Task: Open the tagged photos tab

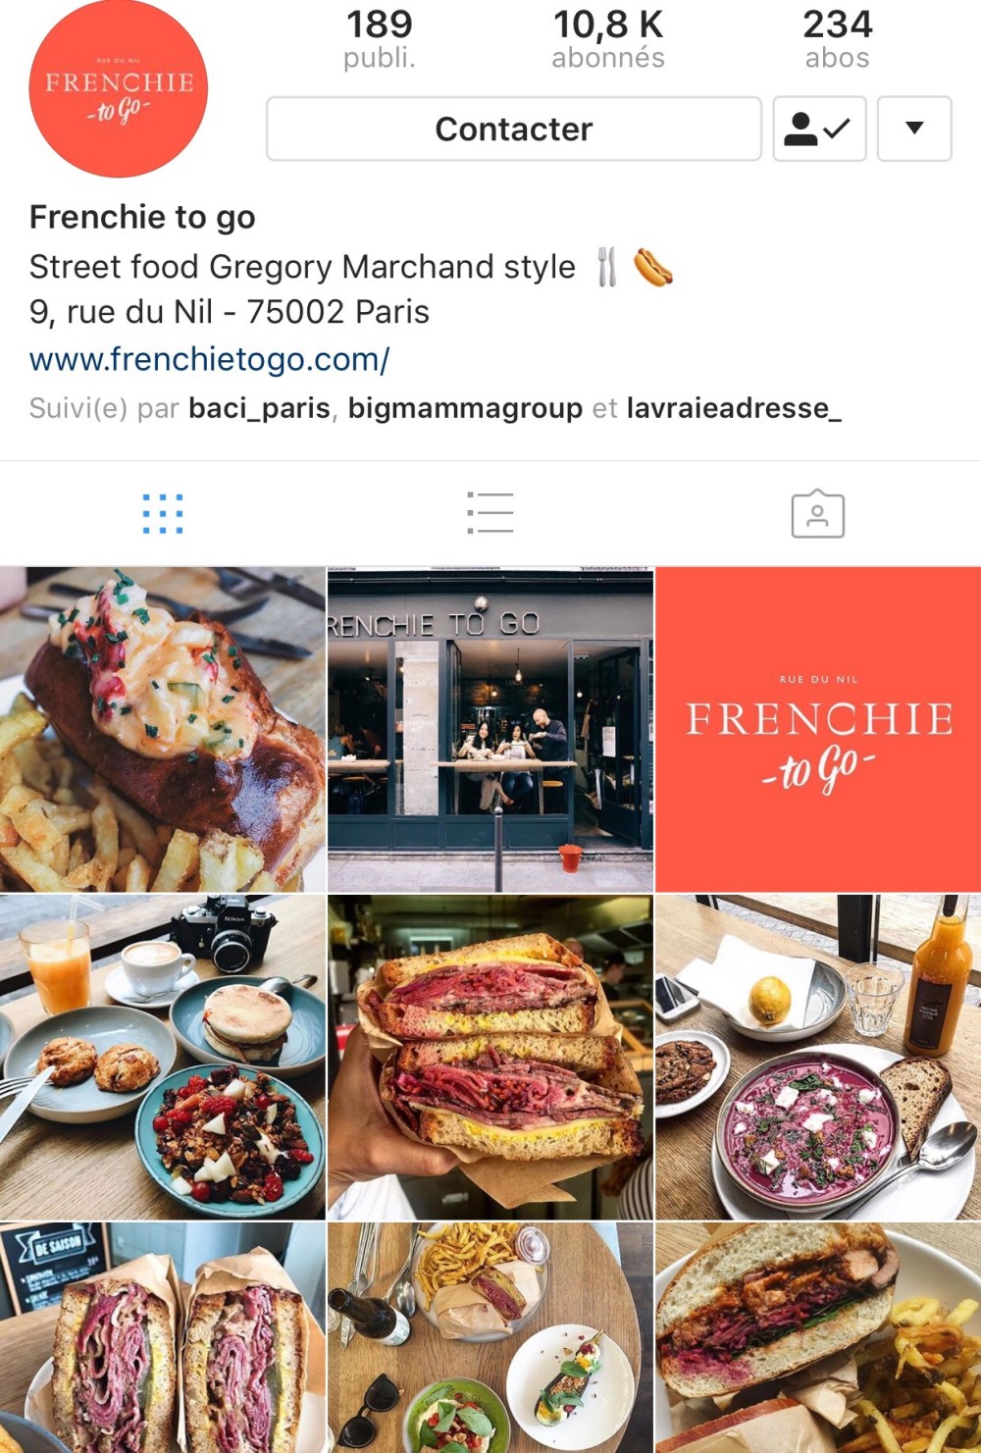Action: pyautogui.click(x=818, y=513)
